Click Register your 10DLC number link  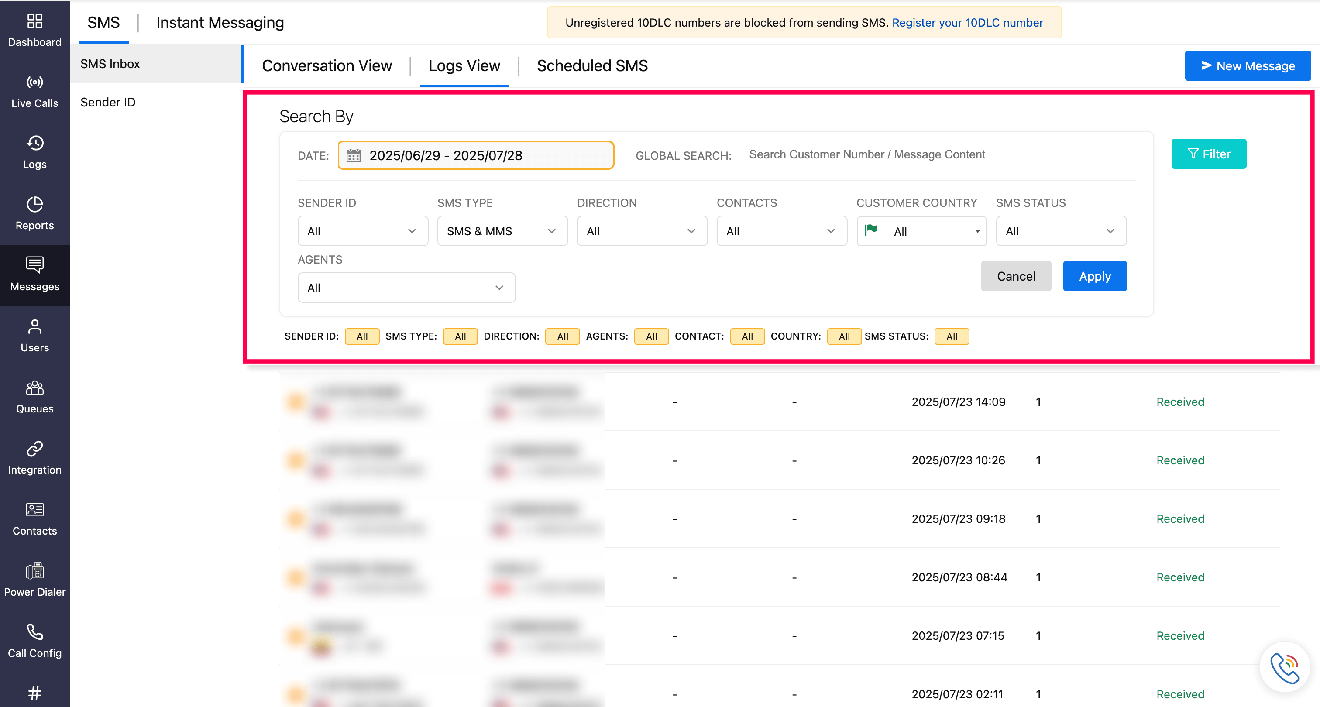coord(967,23)
